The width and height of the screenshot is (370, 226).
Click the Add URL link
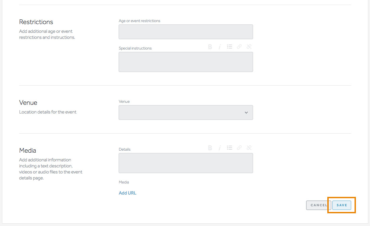[x=127, y=193]
